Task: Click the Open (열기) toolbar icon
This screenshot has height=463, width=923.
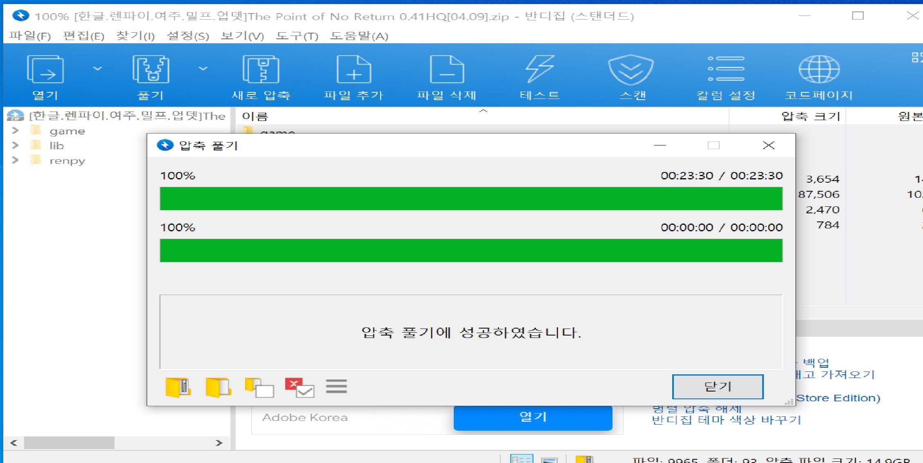Action: pyautogui.click(x=45, y=70)
